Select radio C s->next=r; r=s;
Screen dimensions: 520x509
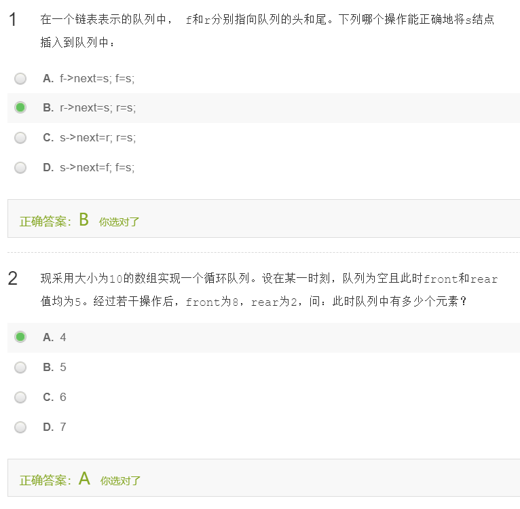click(x=20, y=137)
